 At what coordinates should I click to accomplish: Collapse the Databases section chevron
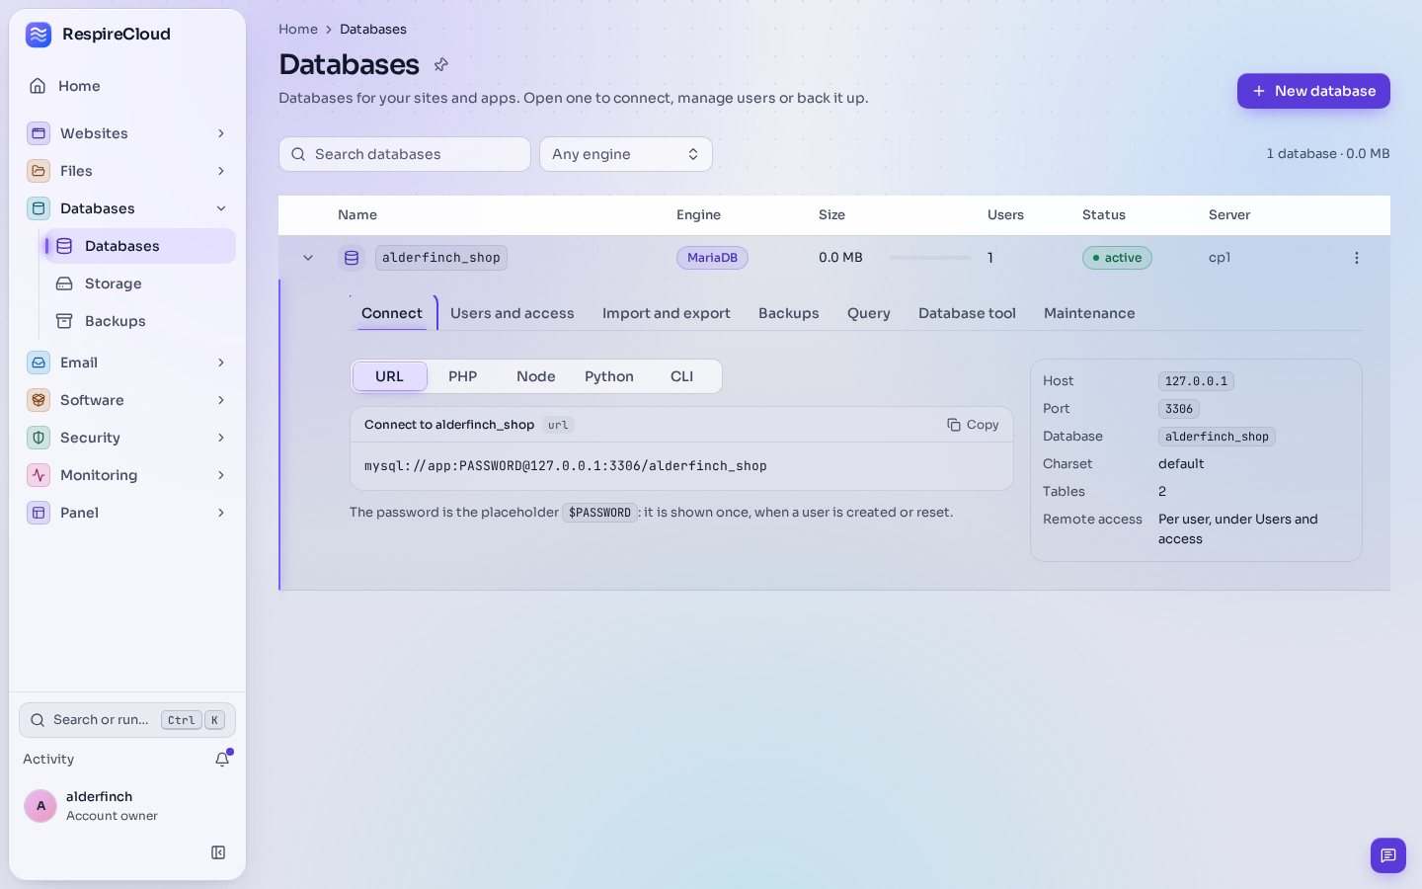coord(221,208)
